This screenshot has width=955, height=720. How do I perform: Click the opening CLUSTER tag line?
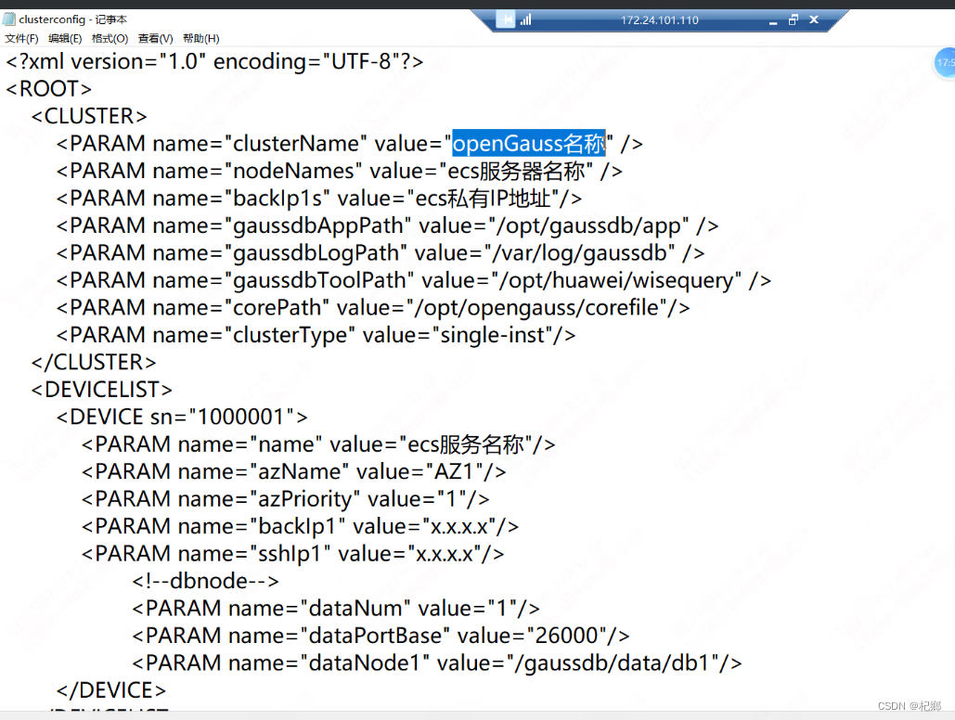[89, 116]
